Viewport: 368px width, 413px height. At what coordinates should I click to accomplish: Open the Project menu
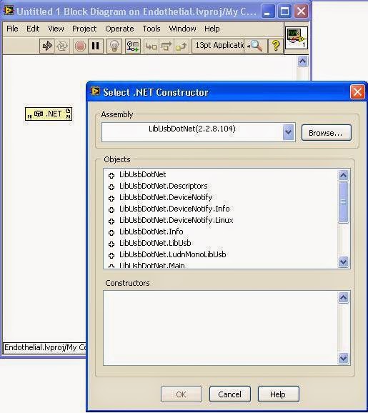[84, 29]
